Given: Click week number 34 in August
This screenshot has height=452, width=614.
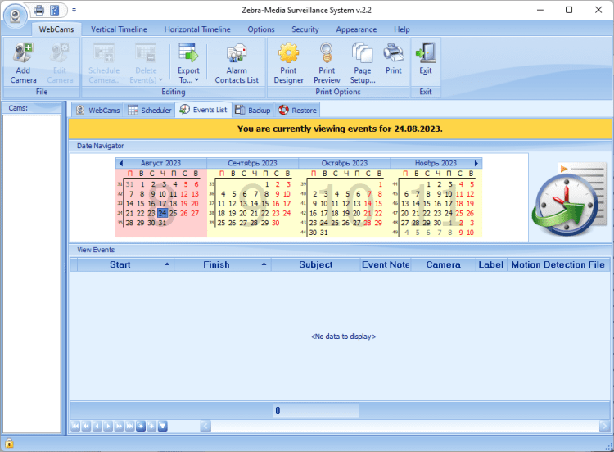Looking at the screenshot, I should coord(120,213).
